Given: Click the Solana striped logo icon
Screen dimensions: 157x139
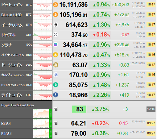Looking at the screenshot, I should (56, 45).
